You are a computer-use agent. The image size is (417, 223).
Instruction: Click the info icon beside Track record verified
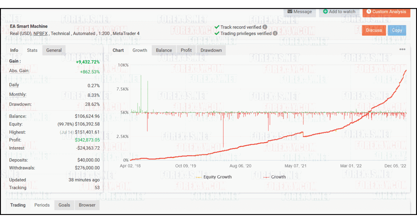(265, 27)
